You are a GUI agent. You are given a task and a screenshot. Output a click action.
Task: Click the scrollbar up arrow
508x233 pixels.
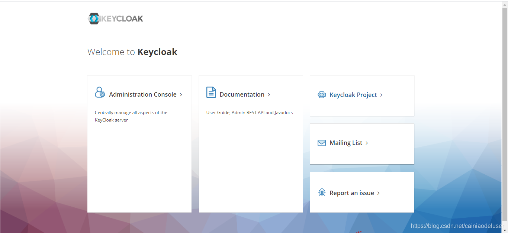coord(505,4)
